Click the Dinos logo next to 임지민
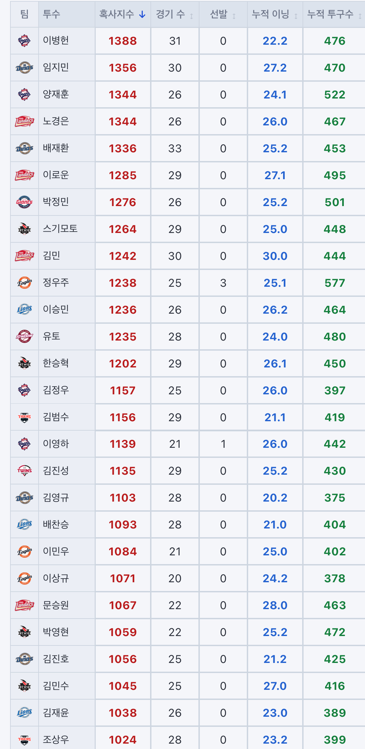This screenshot has height=749, width=365. point(24,68)
